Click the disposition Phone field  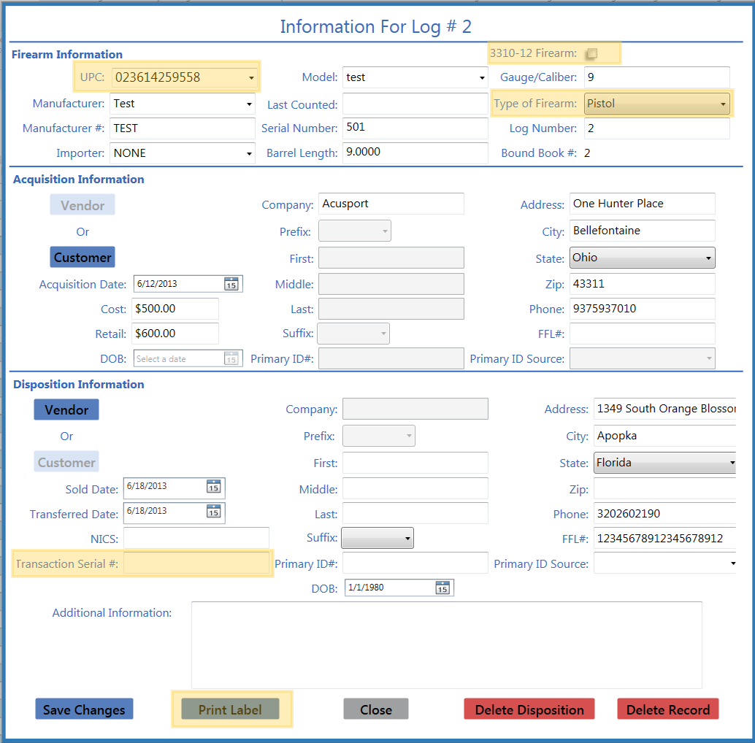[x=665, y=514]
